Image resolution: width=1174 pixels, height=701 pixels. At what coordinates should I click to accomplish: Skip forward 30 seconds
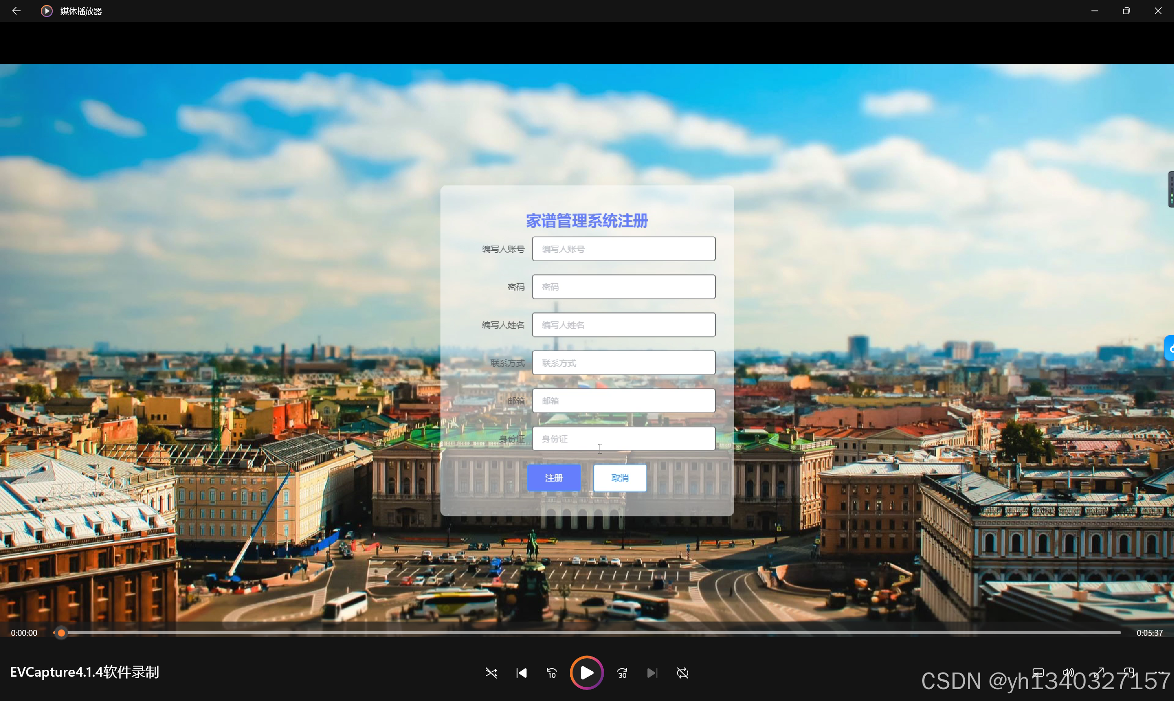[x=622, y=673]
